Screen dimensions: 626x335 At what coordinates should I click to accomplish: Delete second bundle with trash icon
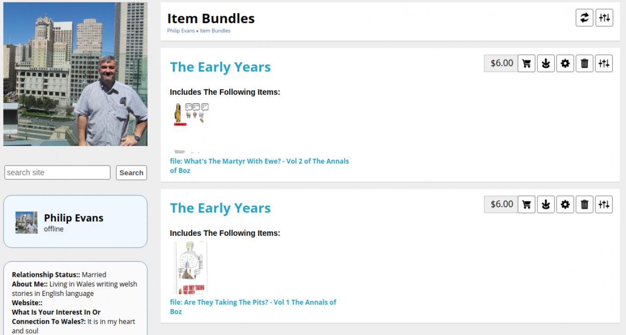[584, 205]
